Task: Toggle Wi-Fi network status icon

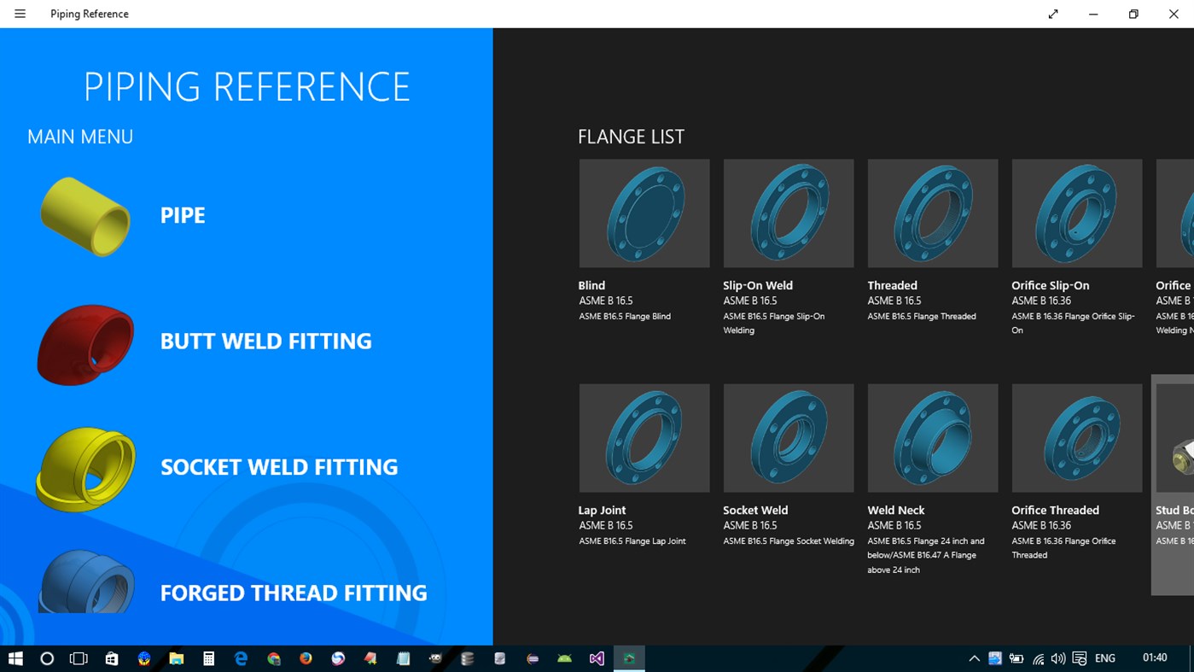Action: (1037, 657)
